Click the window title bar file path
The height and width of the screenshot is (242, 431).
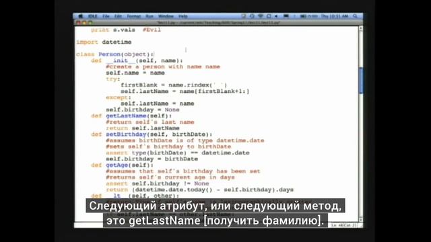pos(218,23)
